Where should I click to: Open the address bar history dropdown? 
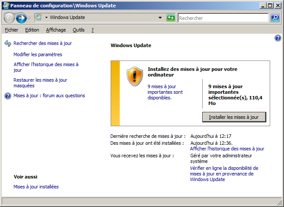(x=160, y=18)
